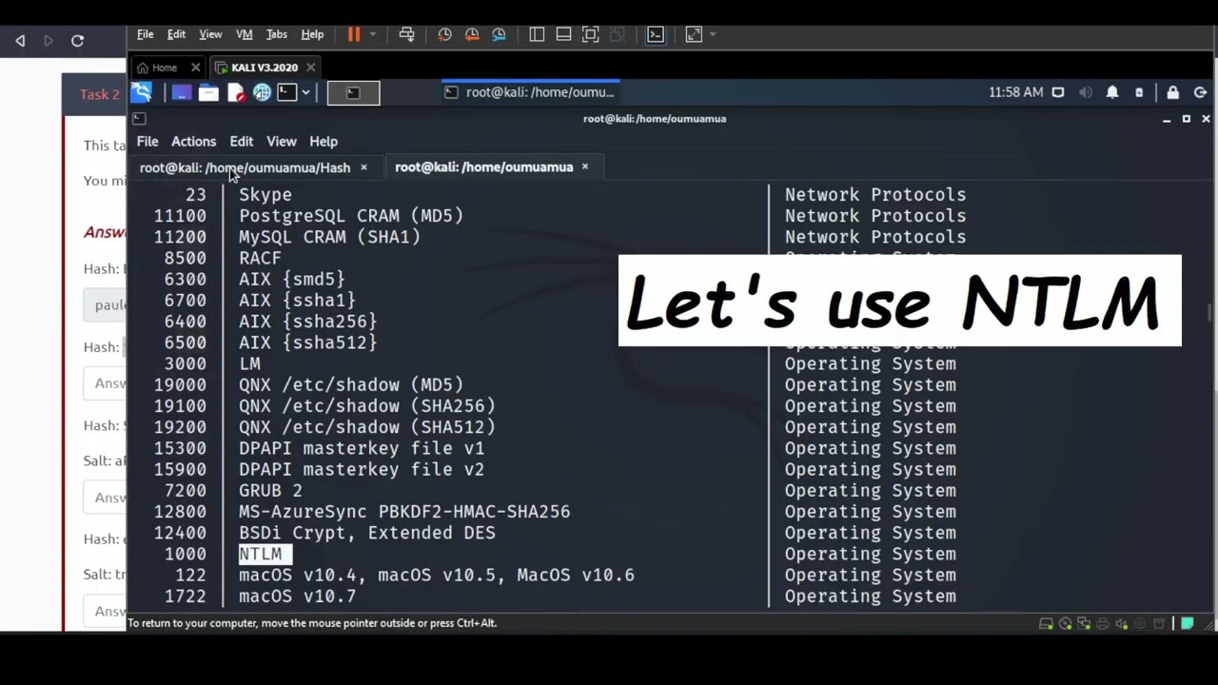The width and height of the screenshot is (1218, 685).
Task: Toggle the VMware library sidebar view
Action: pos(537,34)
